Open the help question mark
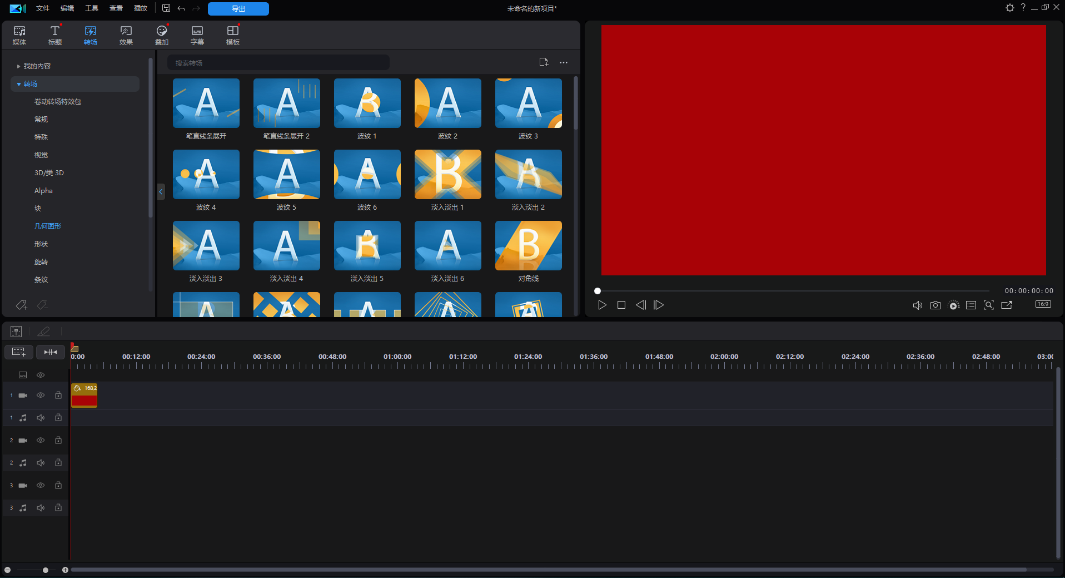 click(1023, 8)
